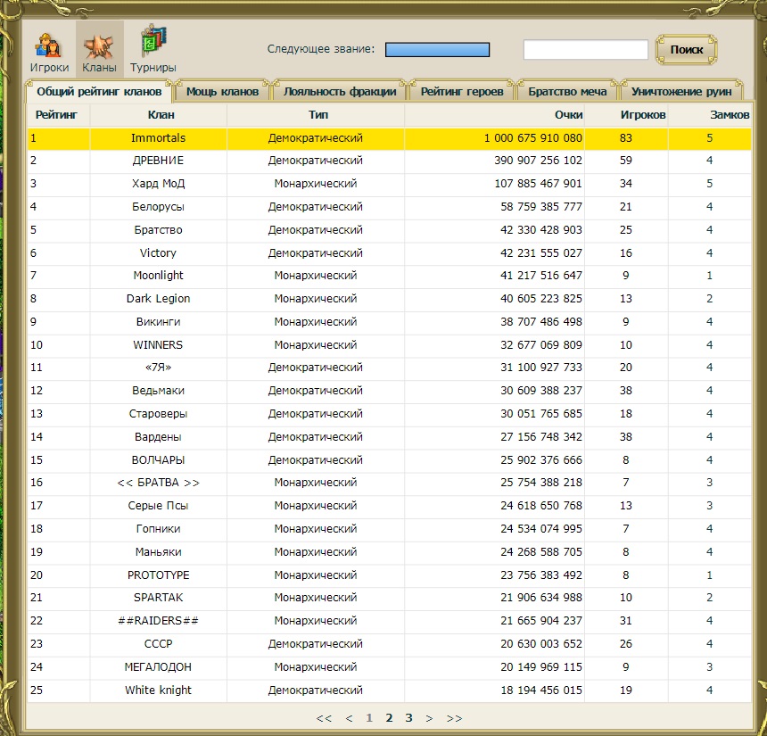The height and width of the screenshot is (736, 767).
Task: Select the Immortals clan row
Action: (x=390, y=138)
